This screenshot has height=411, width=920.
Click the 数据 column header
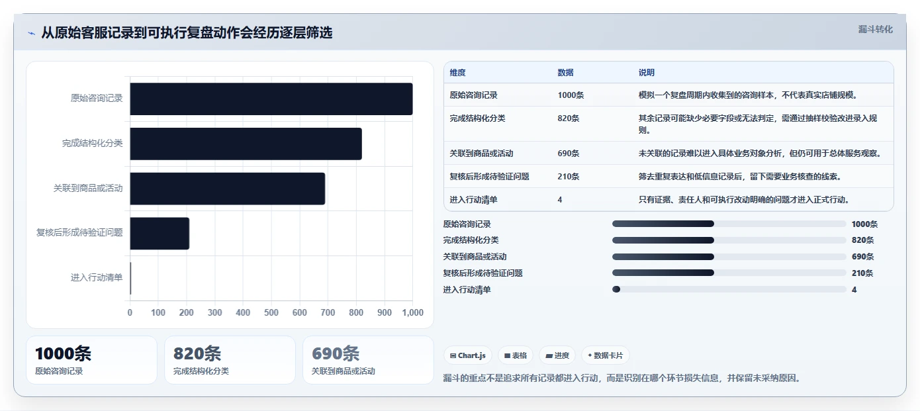pos(565,73)
